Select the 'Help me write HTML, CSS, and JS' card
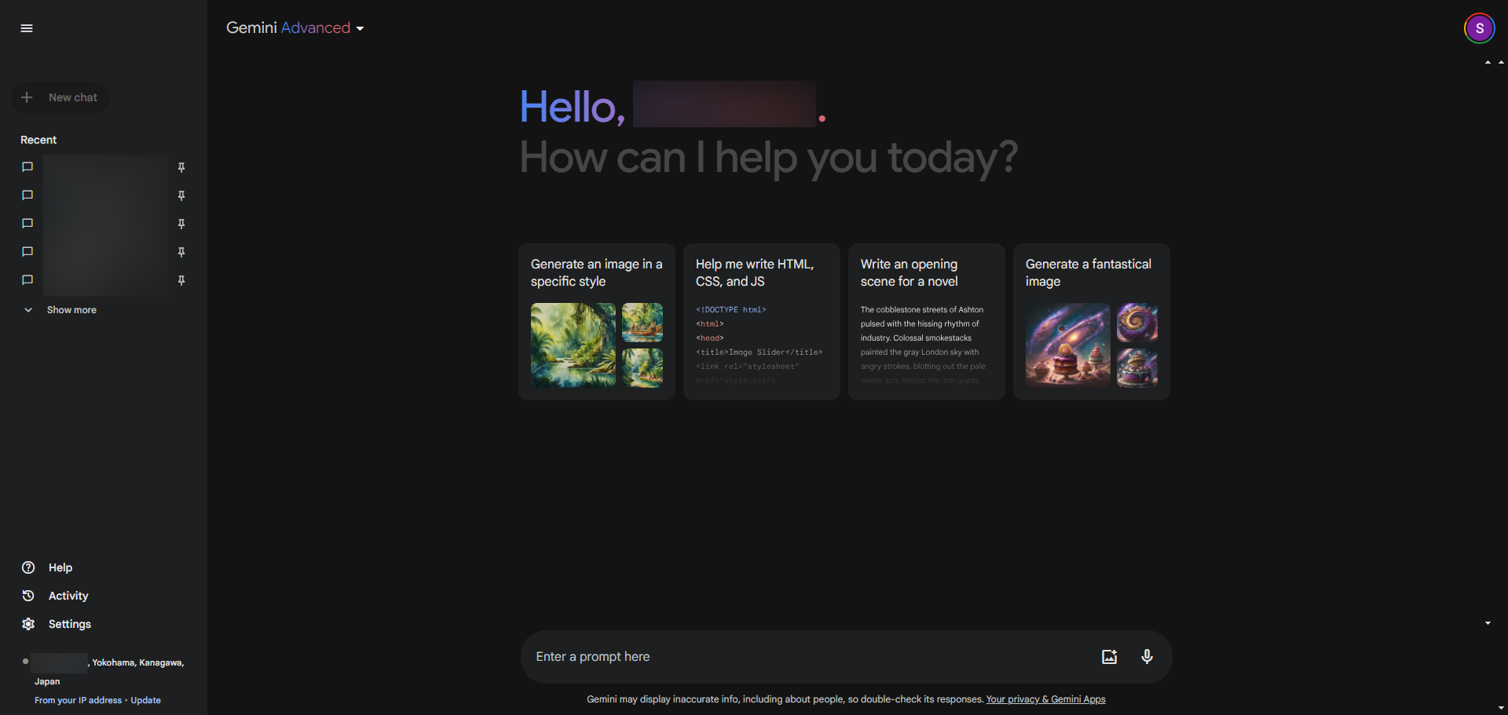Screen dimensions: 1508x715 pos(761,322)
